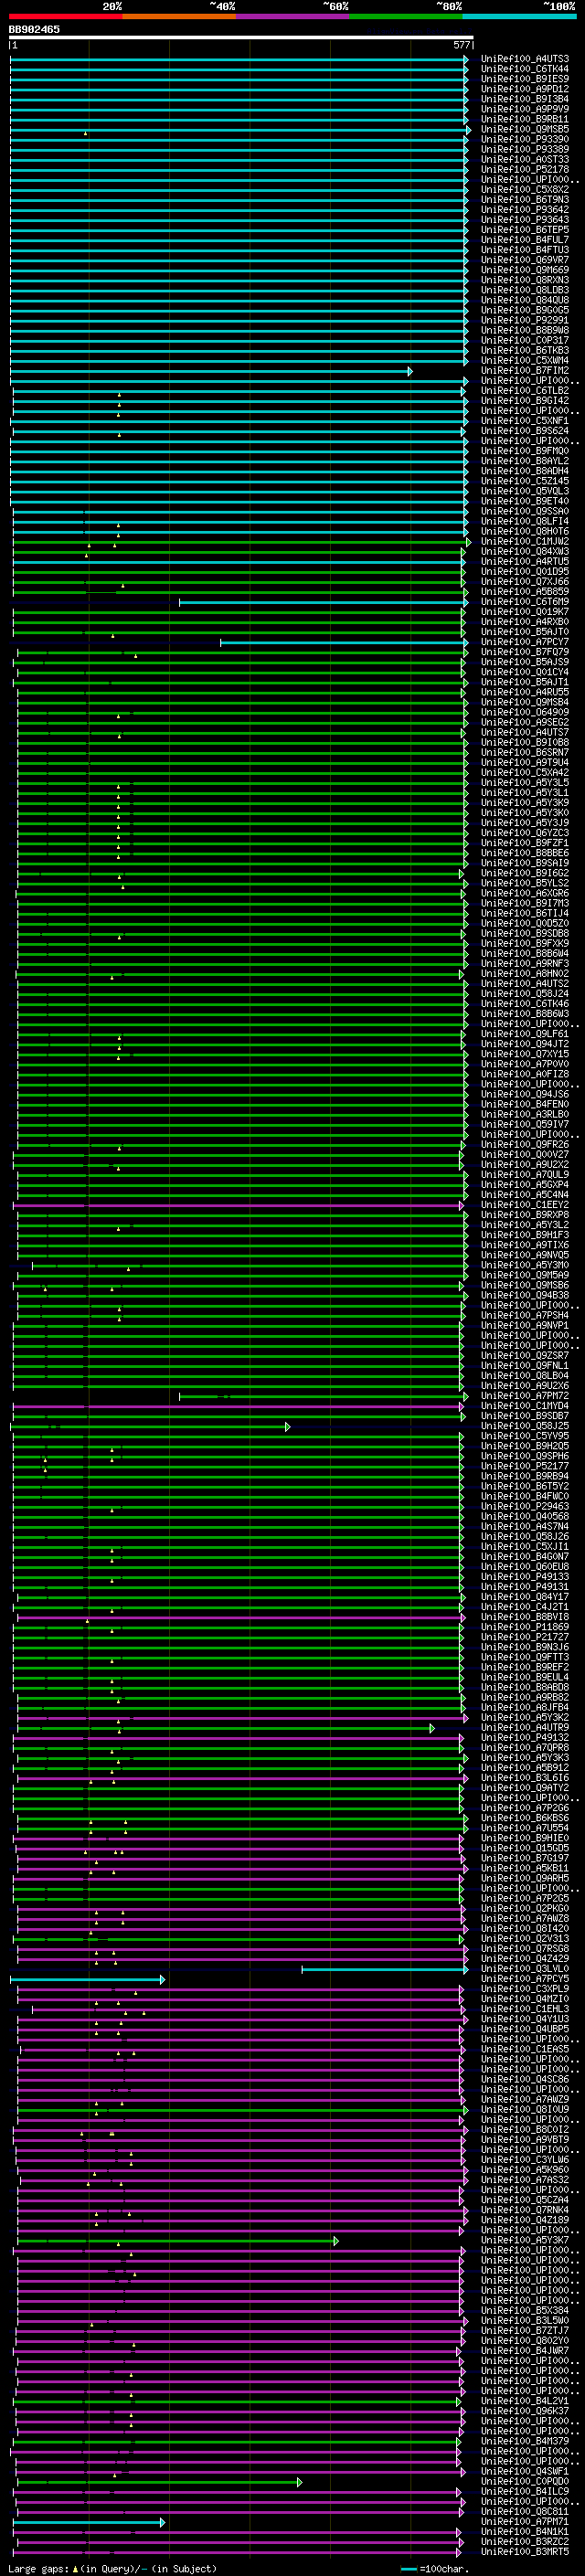Select the UniRef100_B6TEP5 label
The image size is (585, 2576).
click(524, 230)
